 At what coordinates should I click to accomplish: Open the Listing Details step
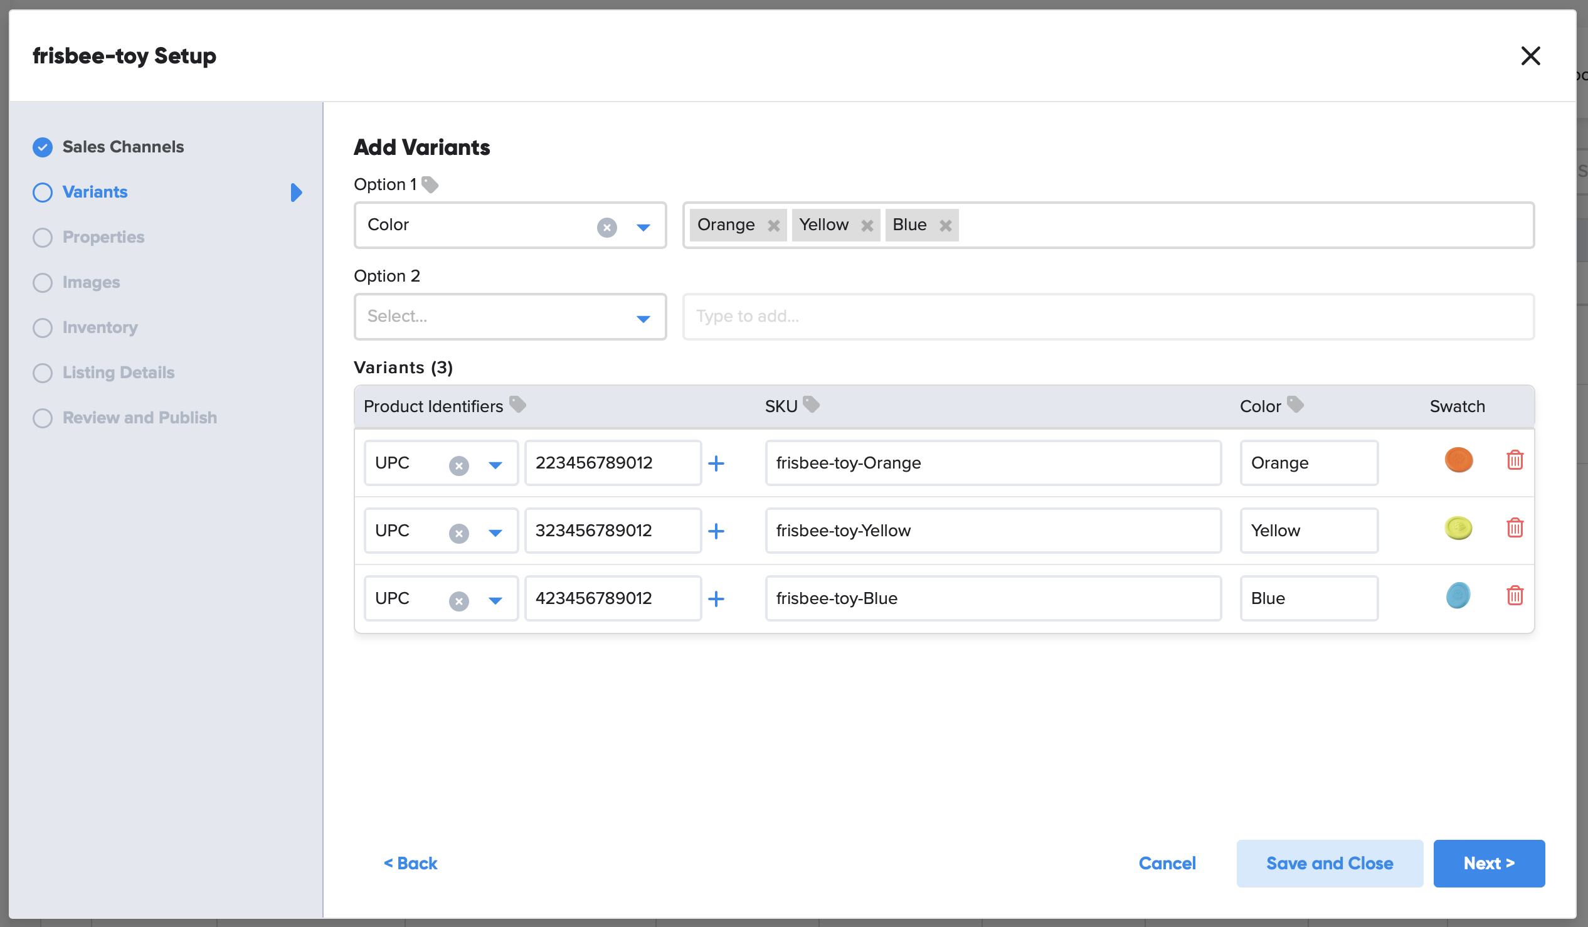(x=119, y=373)
